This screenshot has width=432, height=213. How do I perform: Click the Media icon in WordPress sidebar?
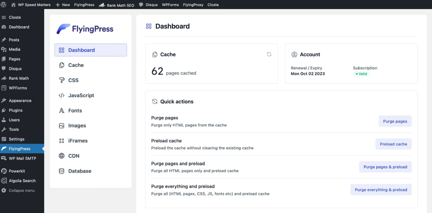point(4,49)
